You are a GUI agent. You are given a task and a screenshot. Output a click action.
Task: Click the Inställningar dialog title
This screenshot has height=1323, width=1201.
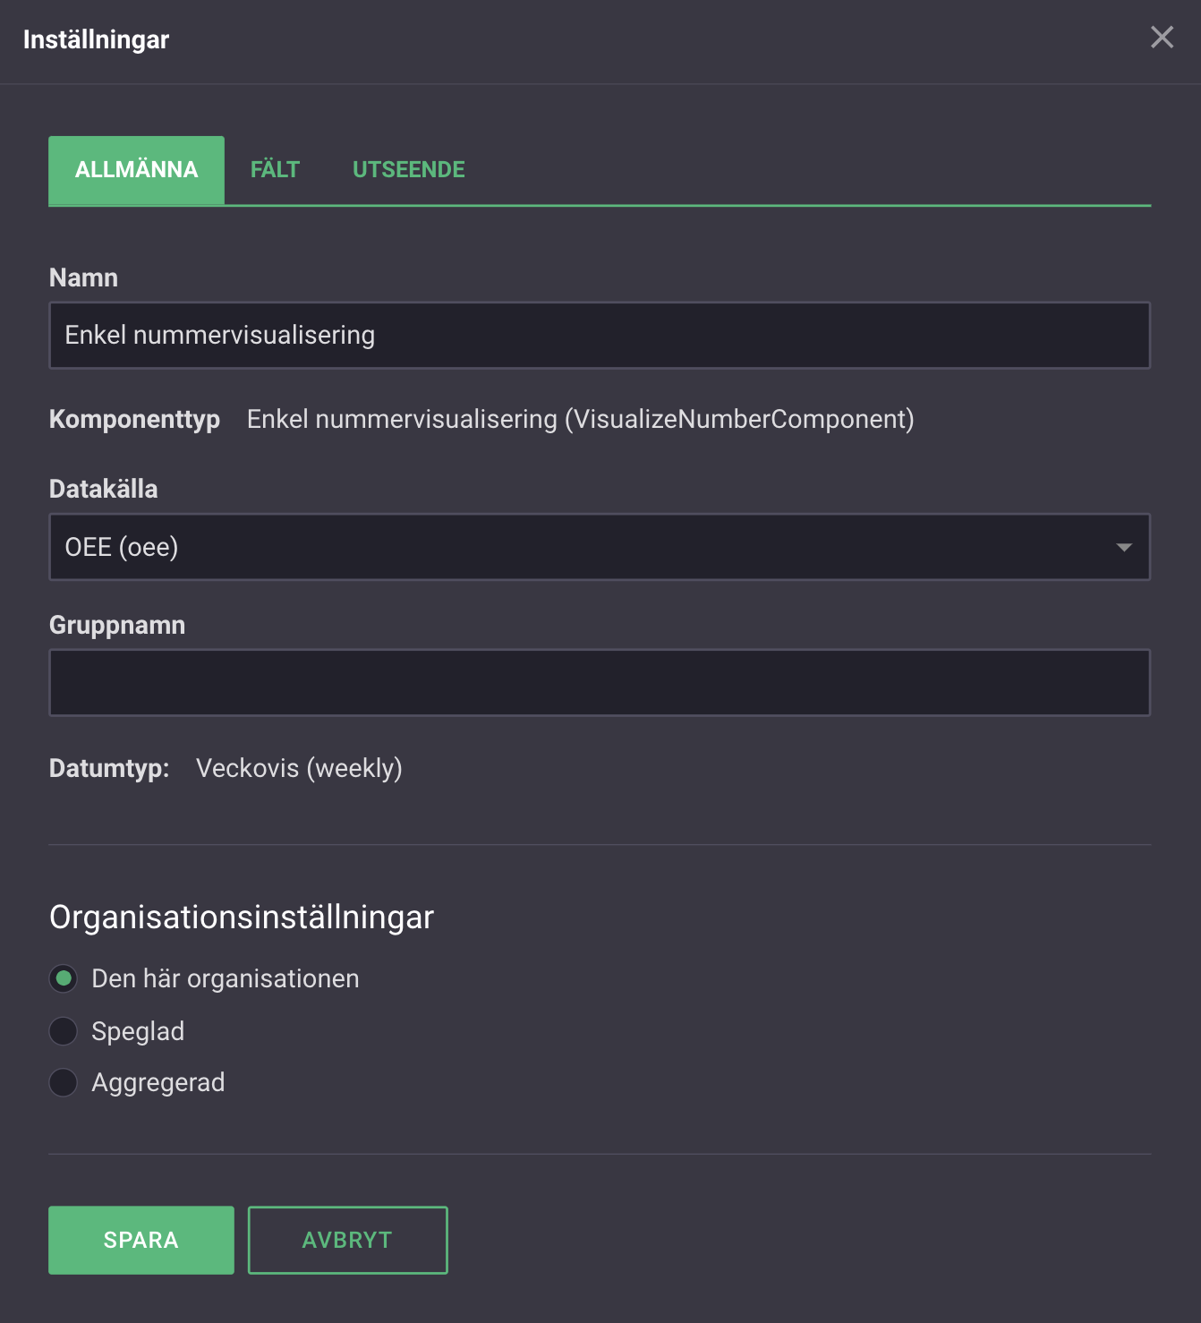coord(96,39)
